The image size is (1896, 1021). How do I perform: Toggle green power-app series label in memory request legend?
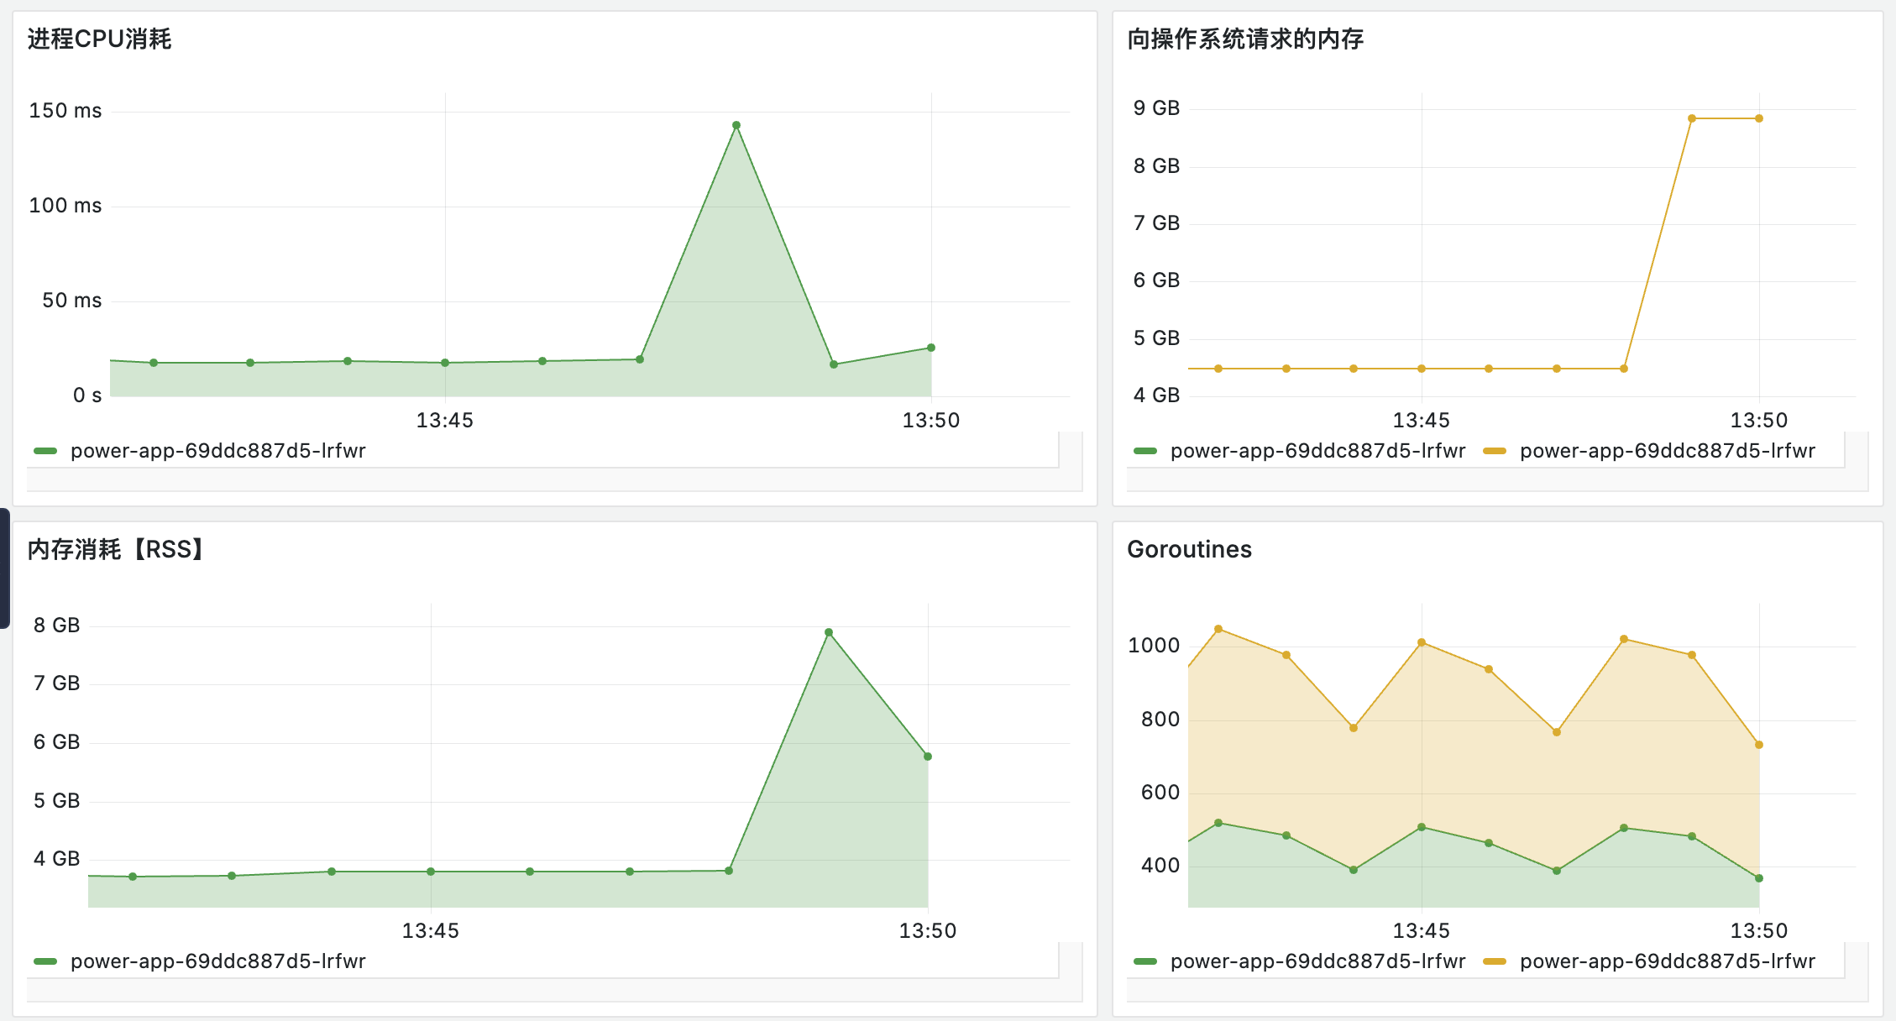(1317, 451)
